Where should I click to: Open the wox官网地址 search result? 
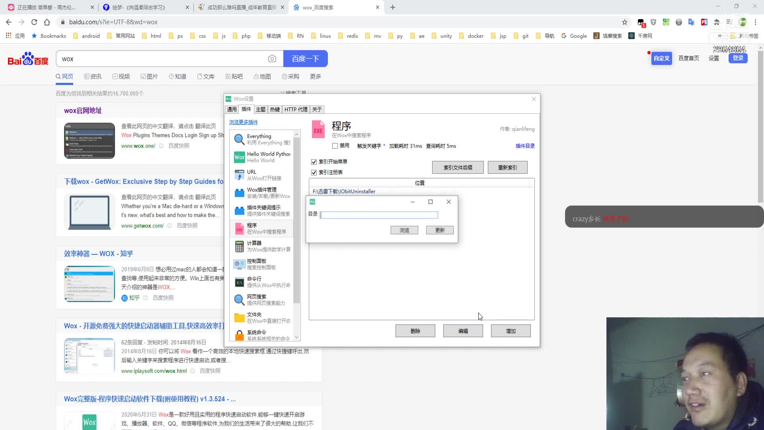point(83,111)
